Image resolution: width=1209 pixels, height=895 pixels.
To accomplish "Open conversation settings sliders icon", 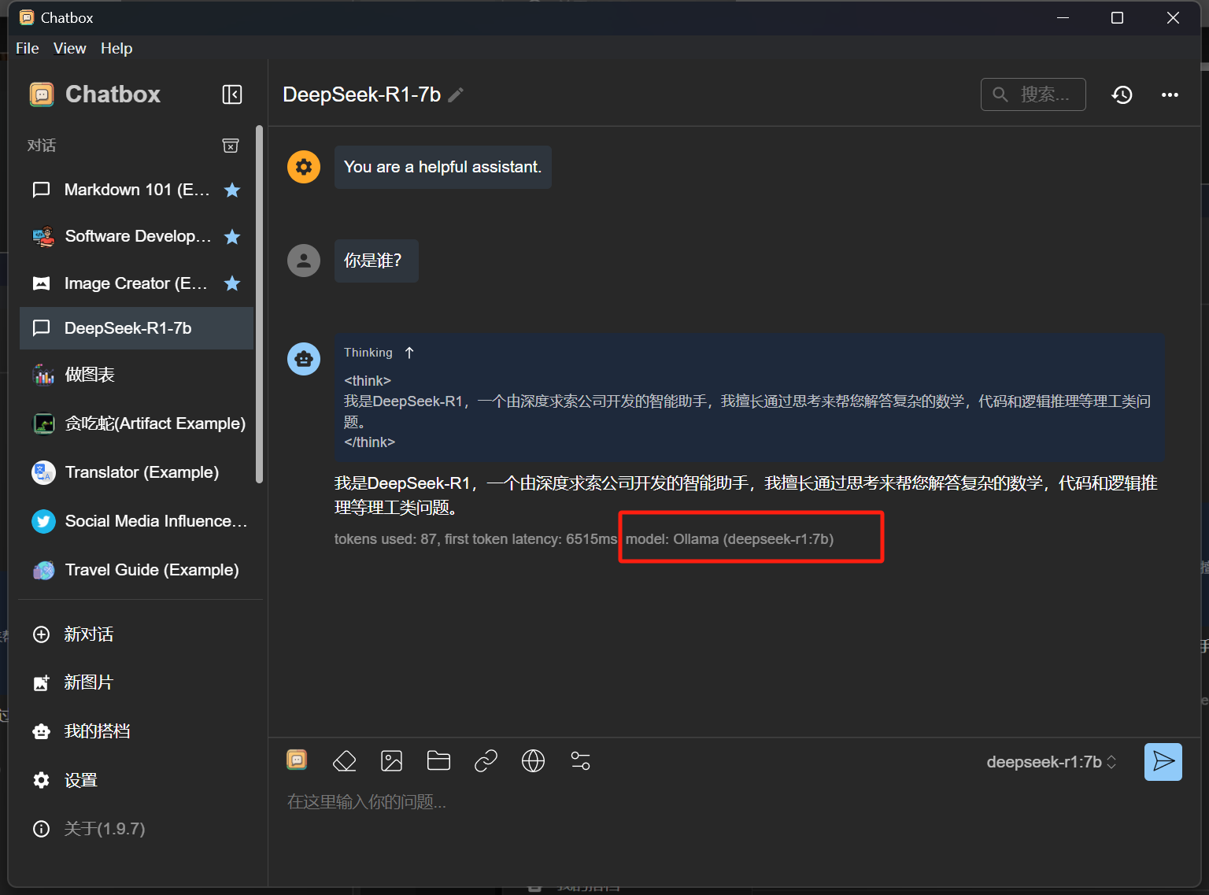I will pyautogui.click(x=581, y=761).
